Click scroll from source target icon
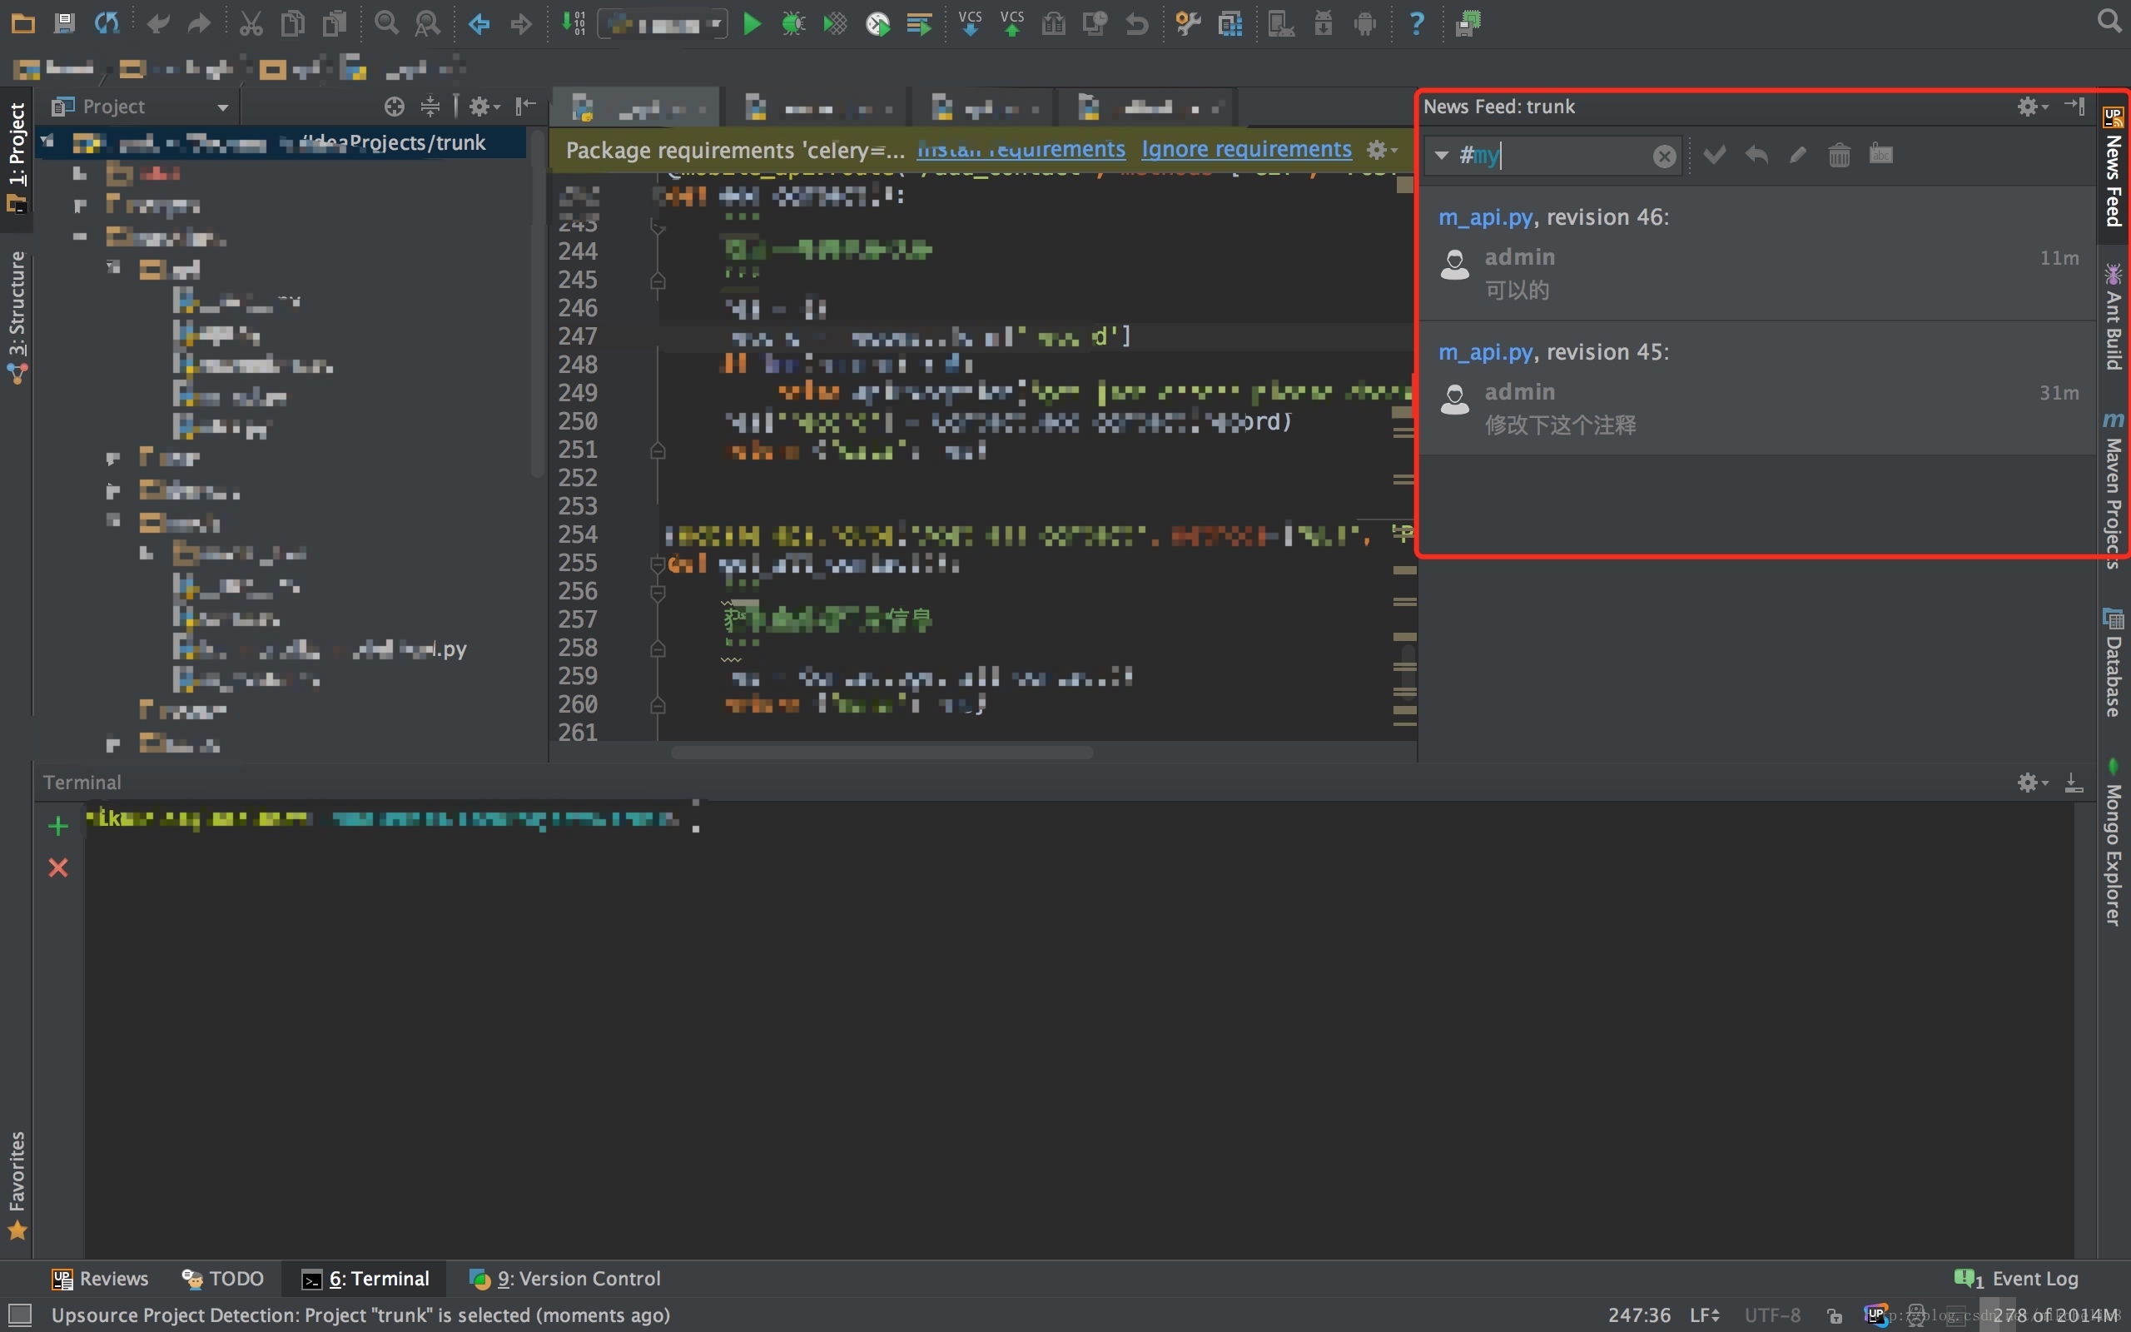Viewport: 2131px width, 1332px height. (395, 107)
